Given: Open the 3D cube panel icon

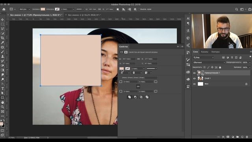Looking at the screenshot, I should click(x=188, y=38).
